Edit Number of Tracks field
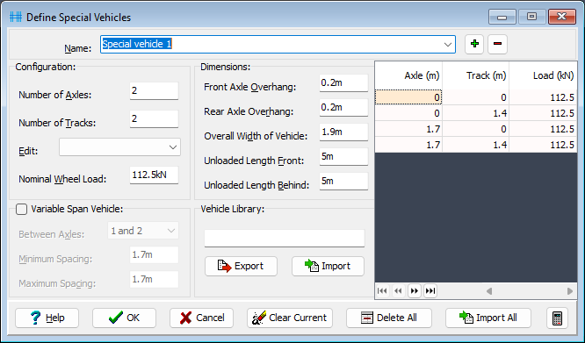585x343 pixels. point(154,118)
